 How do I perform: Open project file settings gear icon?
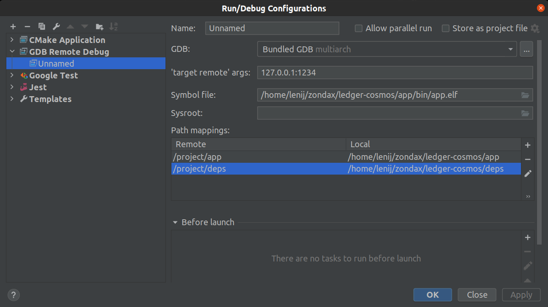pyautogui.click(x=535, y=28)
